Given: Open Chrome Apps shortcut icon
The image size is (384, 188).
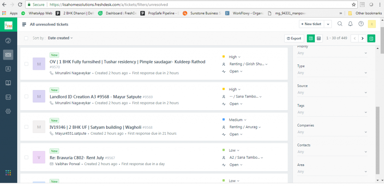Looking at the screenshot, I should 10,13.
